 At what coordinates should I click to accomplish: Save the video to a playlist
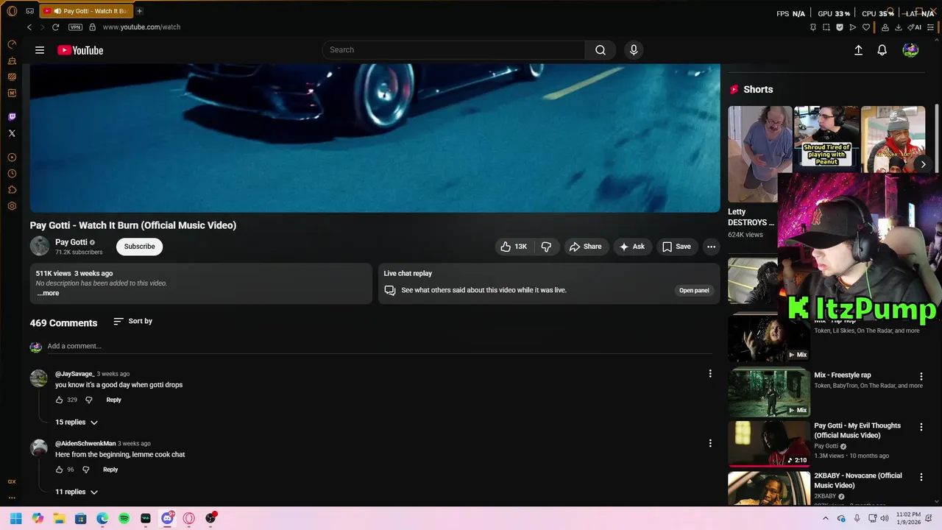tap(676, 247)
